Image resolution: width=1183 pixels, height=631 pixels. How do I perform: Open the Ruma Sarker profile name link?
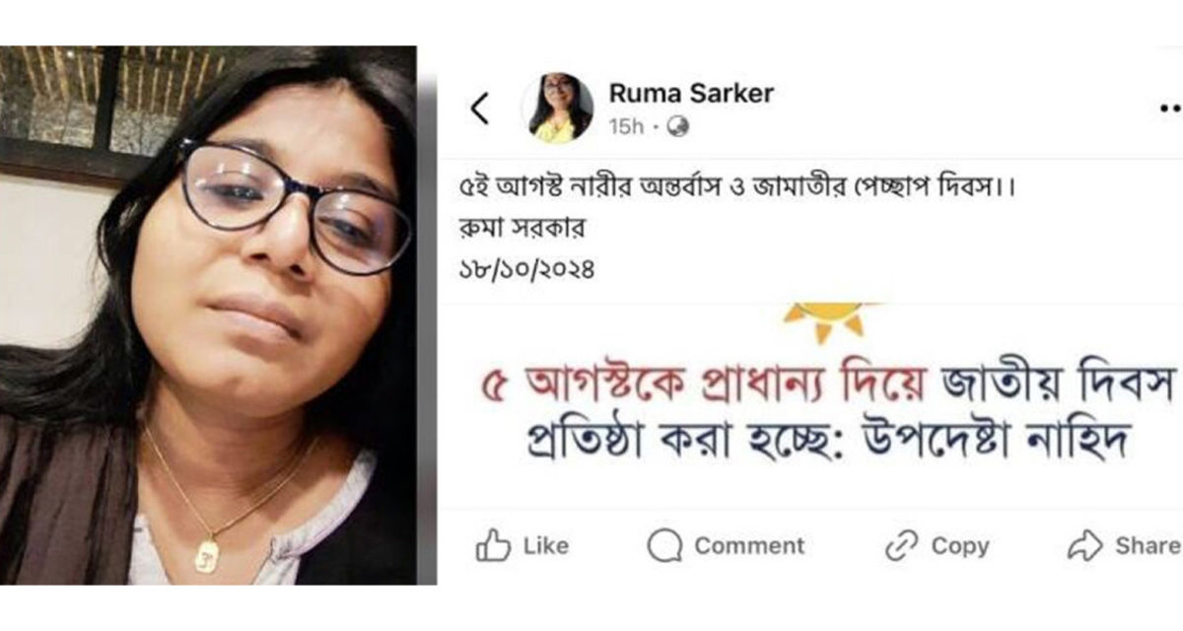[691, 94]
